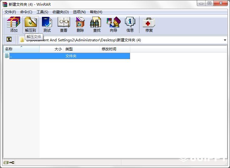
Task: Click the folder icon of the '..' row
Action: pos(7,56)
